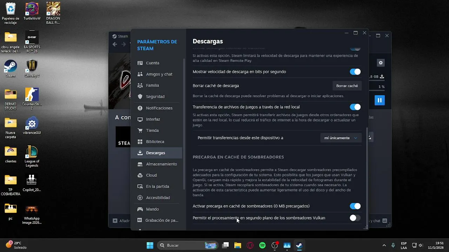Viewport: 449px width, 252px height.
Task: Select the Steam desktop shortcut
Action: tap(11, 68)
